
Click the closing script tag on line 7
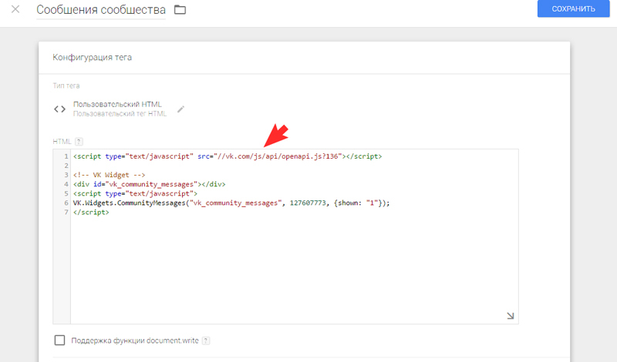[x=91, y=213]
